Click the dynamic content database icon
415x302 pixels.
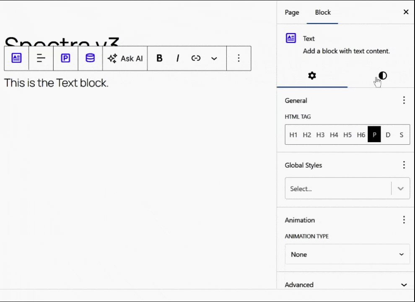click(x=90, y=58)
